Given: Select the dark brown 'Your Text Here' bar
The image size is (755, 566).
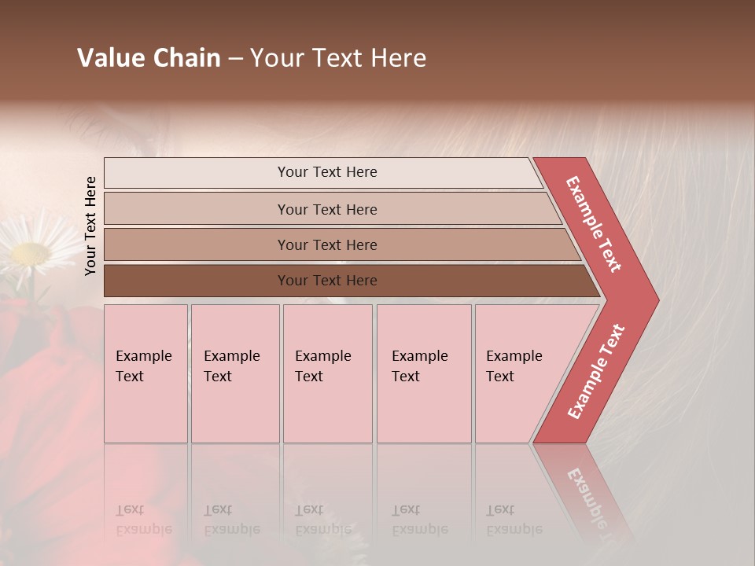Looking at the screenshot, I should pyautogui.click(x=352, y=281).
